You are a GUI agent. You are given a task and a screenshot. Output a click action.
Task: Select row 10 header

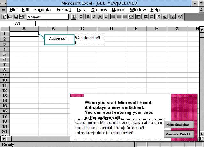pos(5,80)
